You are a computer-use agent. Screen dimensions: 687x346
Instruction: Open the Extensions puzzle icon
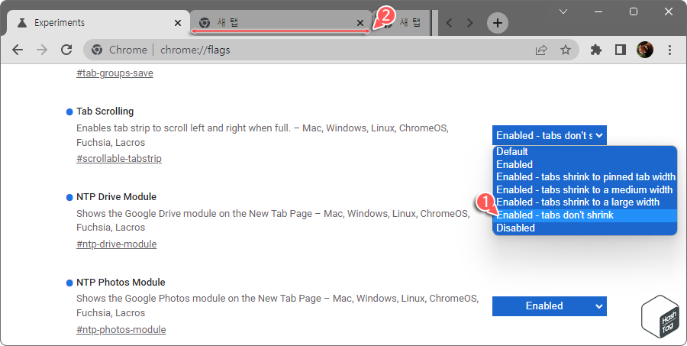[x=596, y=50]
